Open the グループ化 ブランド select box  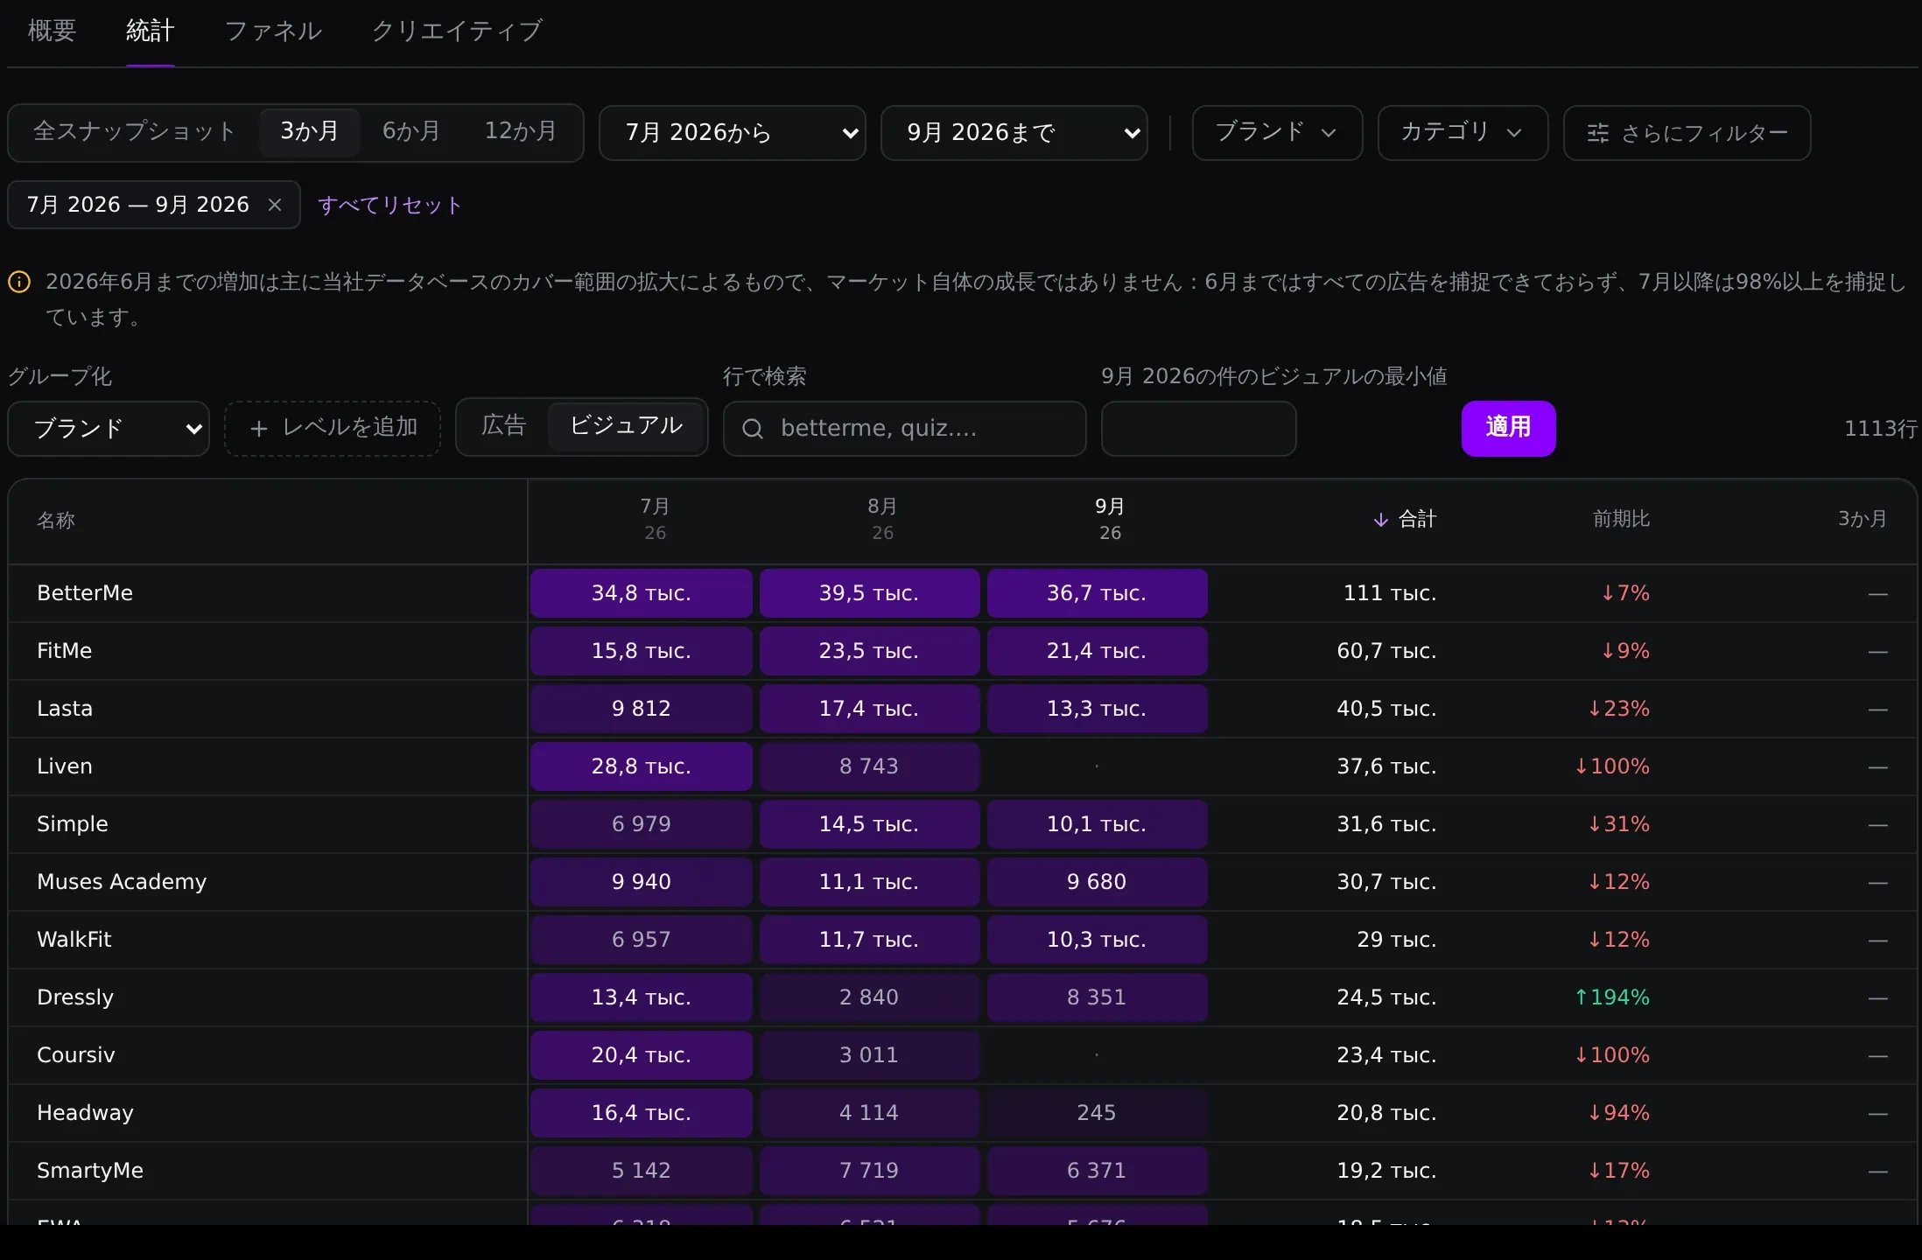pos(109,429)
